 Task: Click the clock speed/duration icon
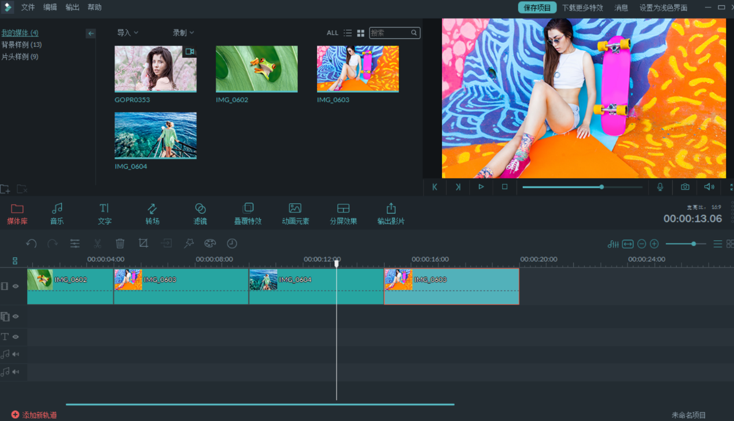coord(232,244)
